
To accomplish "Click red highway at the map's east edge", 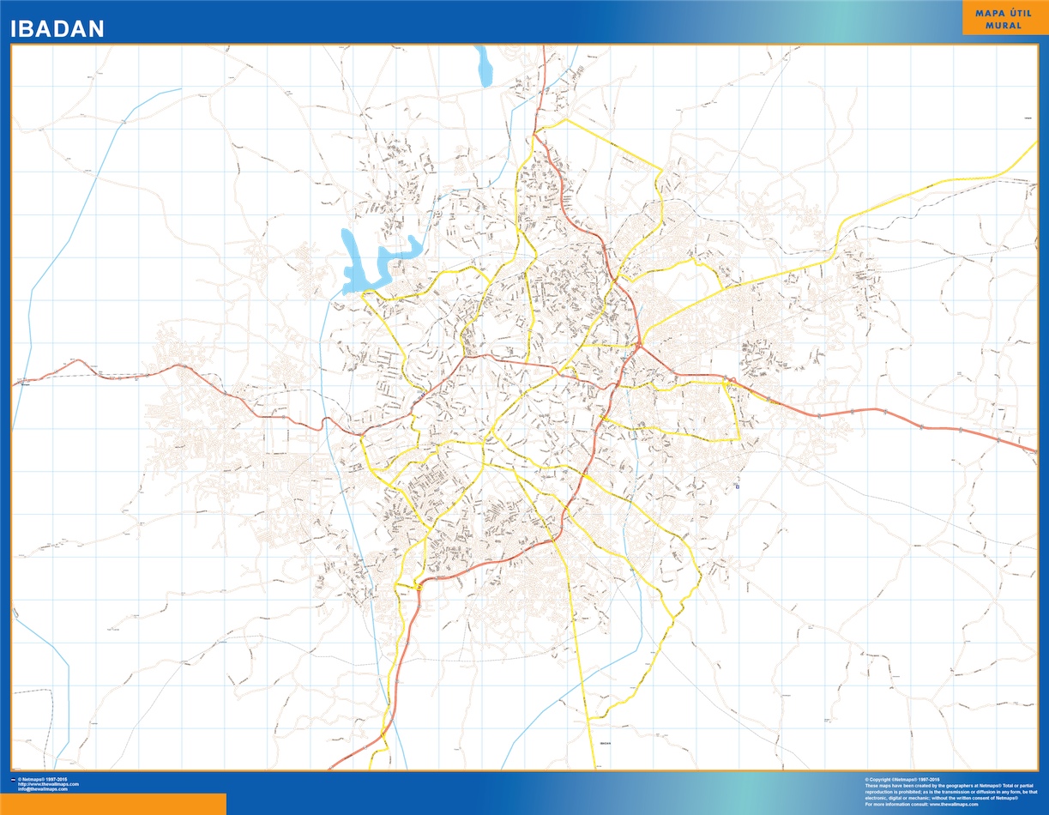I will [x=1029, y=448].
